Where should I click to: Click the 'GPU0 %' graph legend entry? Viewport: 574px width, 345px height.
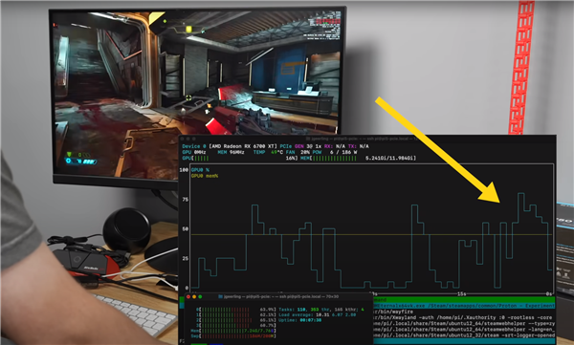200,170
